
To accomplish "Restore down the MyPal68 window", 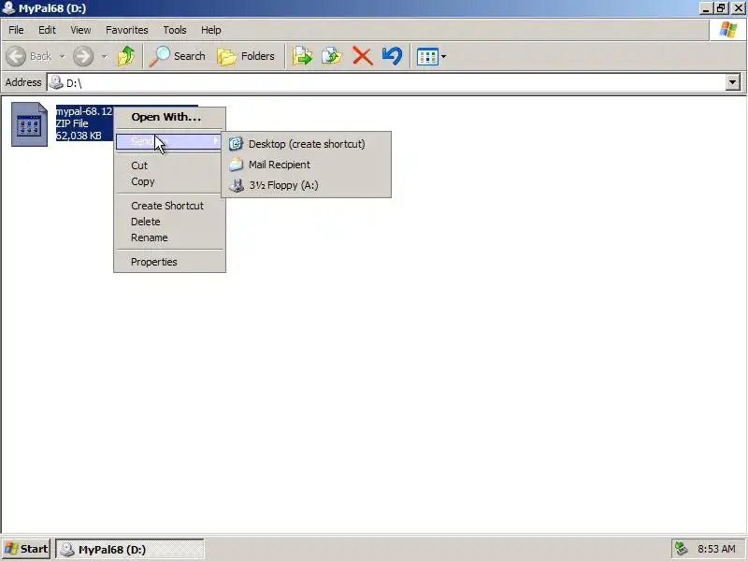I will (721, 8).
